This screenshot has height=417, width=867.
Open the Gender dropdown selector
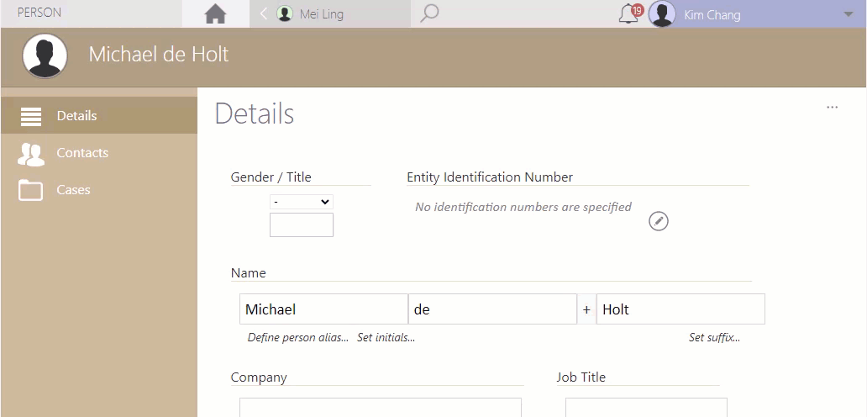click(302, 202)
